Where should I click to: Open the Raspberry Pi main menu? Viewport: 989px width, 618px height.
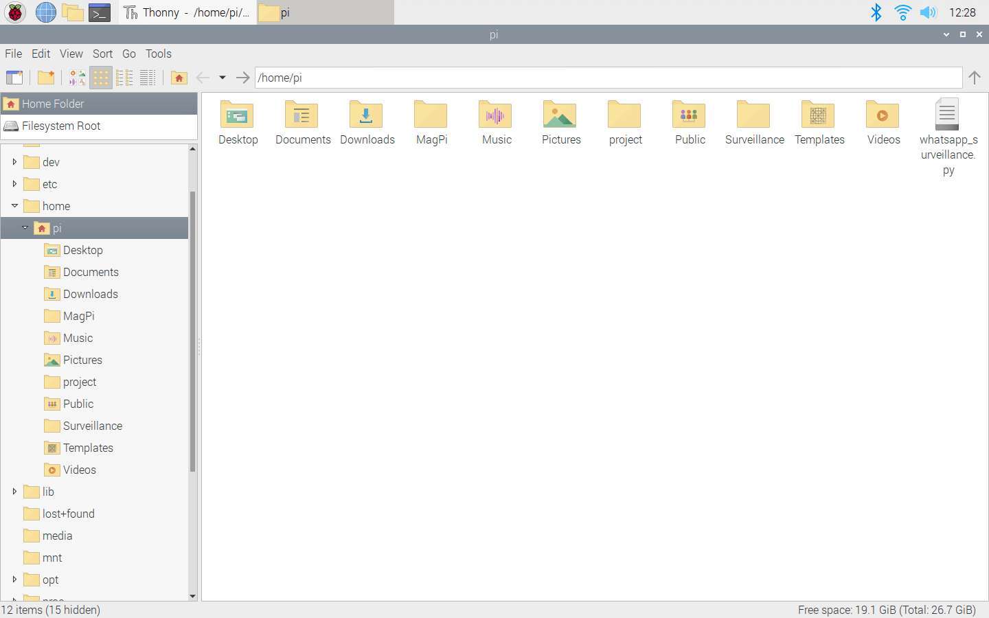(x=15, y=12)
